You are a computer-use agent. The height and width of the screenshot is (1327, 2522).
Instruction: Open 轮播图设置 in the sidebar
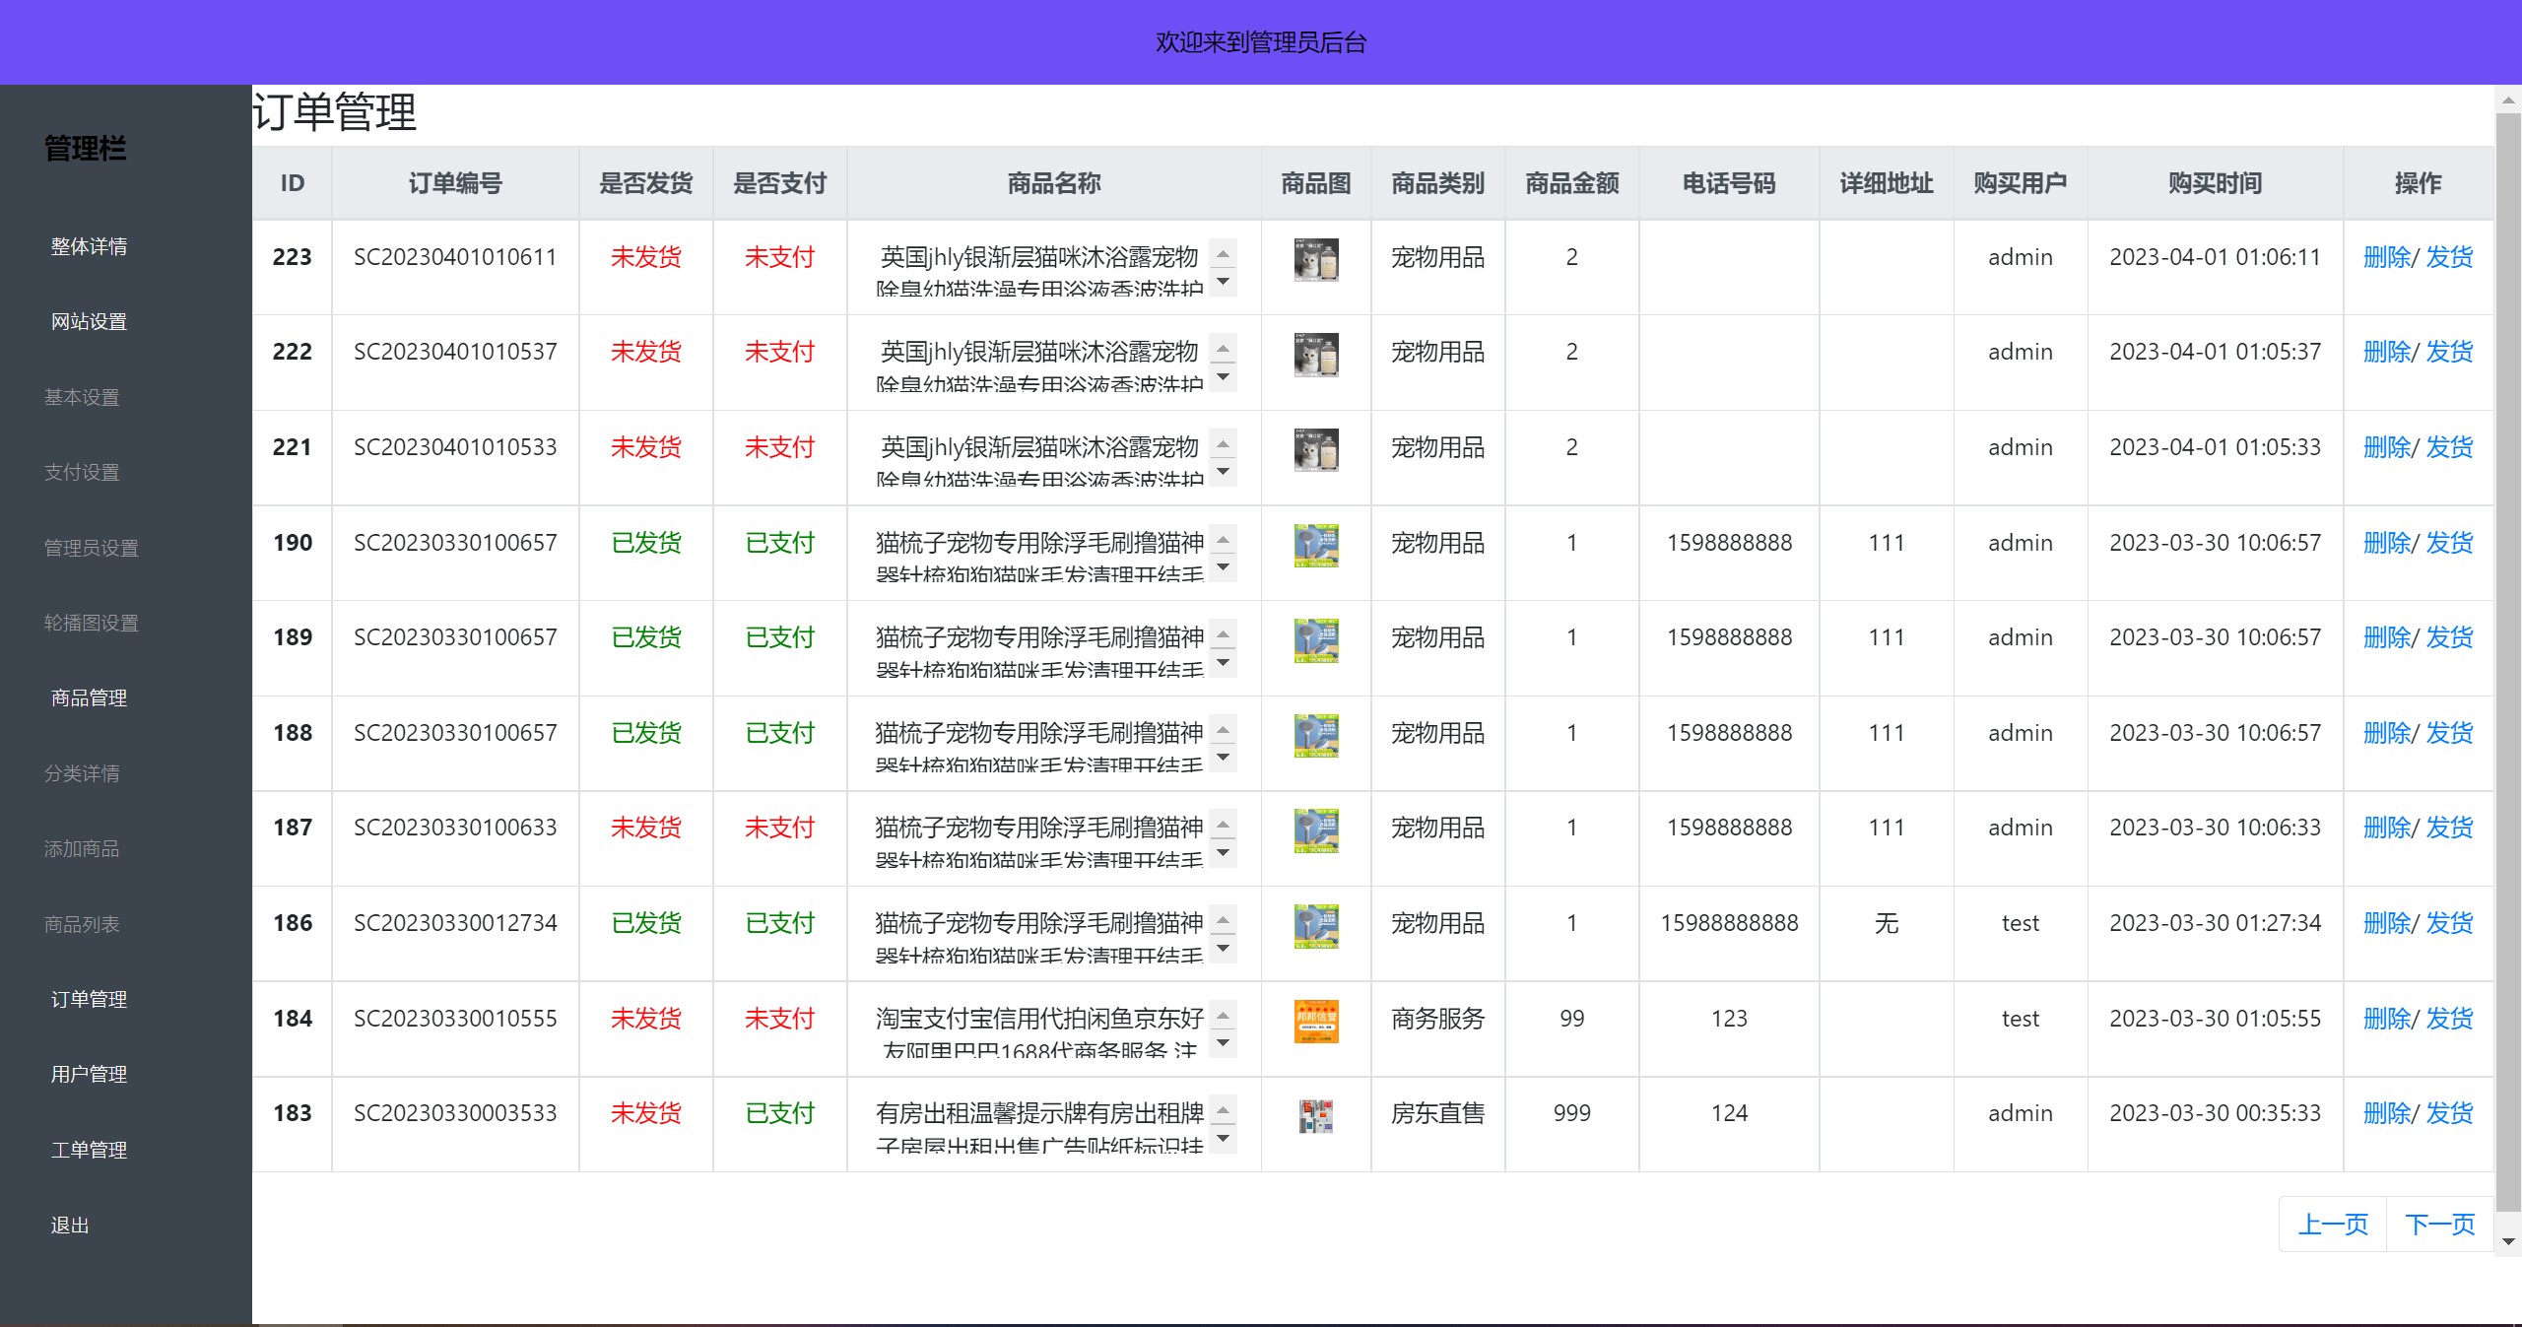click(91, 624)
